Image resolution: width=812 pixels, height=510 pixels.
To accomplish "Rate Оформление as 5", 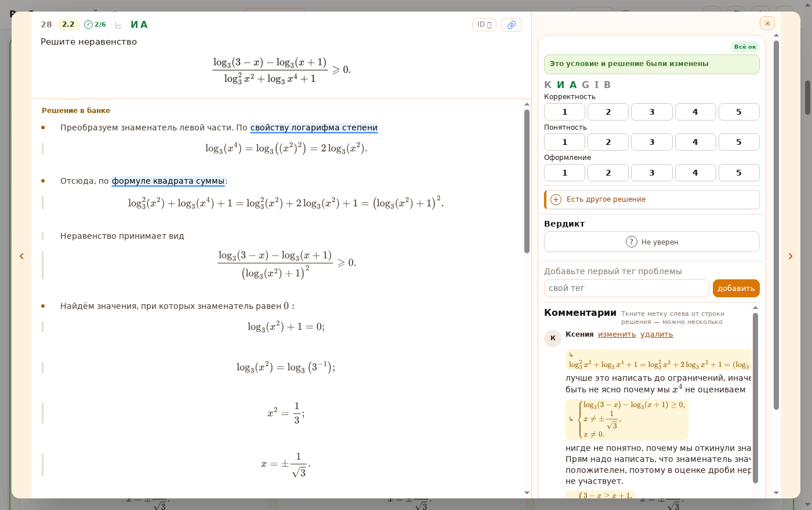I will coord(739,173).
